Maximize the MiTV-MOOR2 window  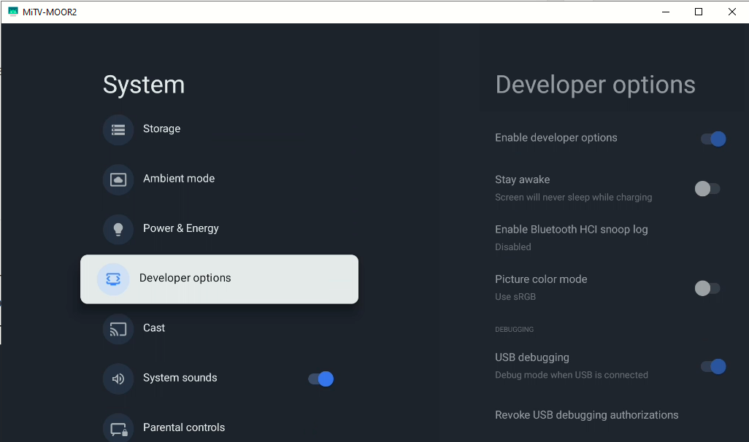(699, 12)
